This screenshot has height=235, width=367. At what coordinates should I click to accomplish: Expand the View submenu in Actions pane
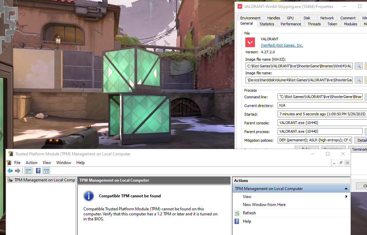(346, 197)
